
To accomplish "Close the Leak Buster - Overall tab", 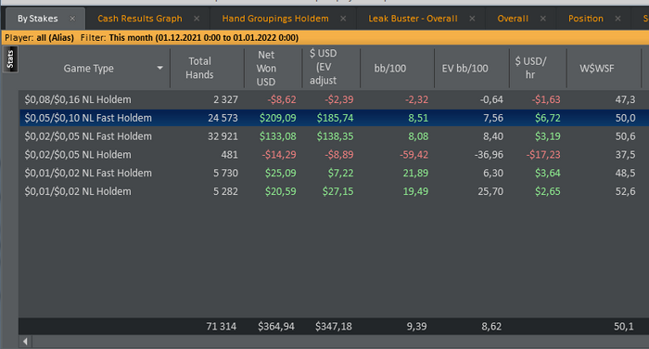I will click(472, 19).
